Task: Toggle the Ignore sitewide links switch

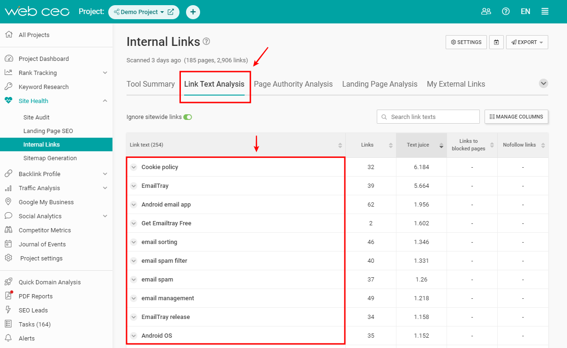Action: [x=187, y=117]
